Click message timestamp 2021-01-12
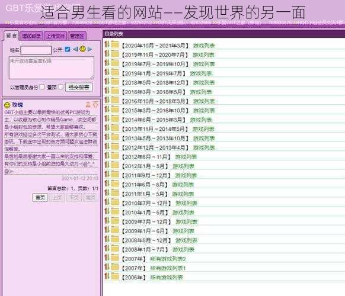This screenshot has height=296, width=345. [80, 178]
